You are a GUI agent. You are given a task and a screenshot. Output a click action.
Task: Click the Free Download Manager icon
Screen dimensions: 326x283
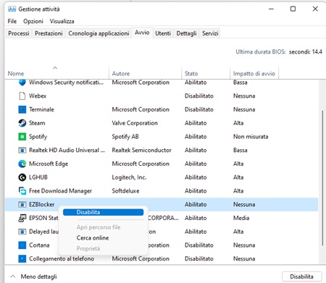coord(22,191)
